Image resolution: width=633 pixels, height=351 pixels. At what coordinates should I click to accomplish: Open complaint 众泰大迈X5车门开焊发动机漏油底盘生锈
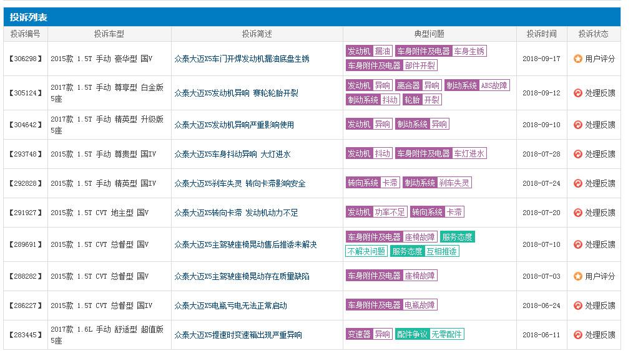(x=242, y=59)
